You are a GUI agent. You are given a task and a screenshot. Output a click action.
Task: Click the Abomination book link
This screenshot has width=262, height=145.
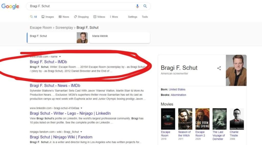(178, 95)
